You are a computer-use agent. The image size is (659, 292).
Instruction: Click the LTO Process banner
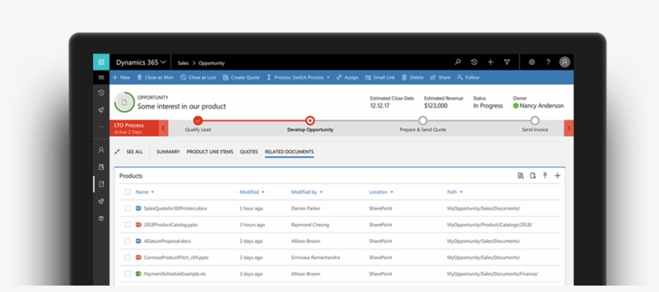tap(134, 128)
